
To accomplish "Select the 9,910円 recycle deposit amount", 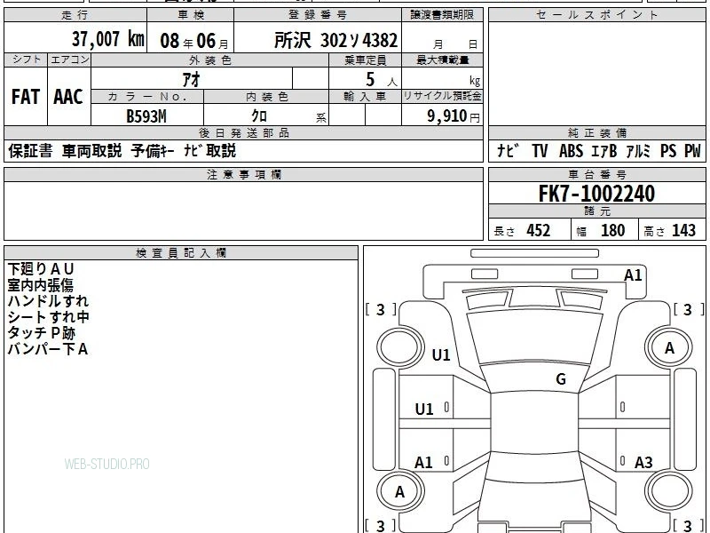I will click(454, 116).
